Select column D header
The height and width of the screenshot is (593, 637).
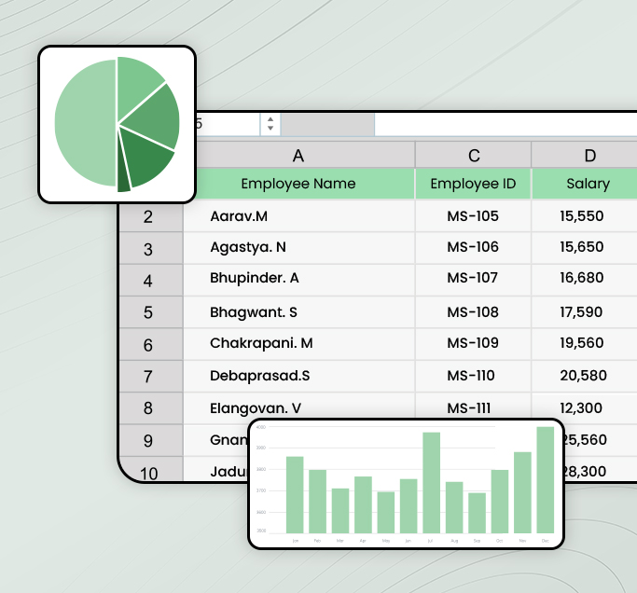pos(589,155)
